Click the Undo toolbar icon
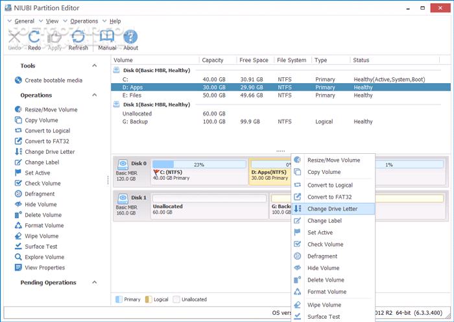This screenshot has width=454, height=322. (14, 37)
